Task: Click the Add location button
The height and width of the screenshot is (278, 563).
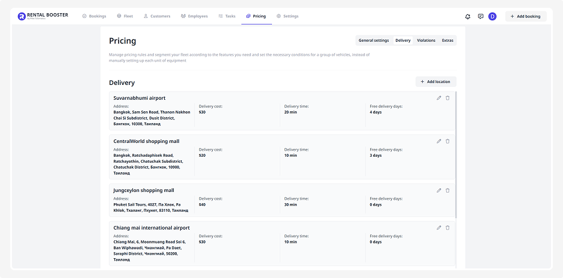Action: pyautogui.click(x=435, y=82)
